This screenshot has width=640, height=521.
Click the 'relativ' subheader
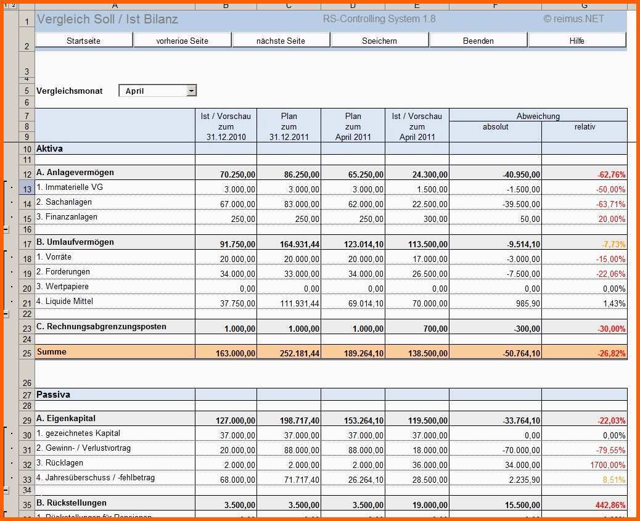[x=585, y=126]
